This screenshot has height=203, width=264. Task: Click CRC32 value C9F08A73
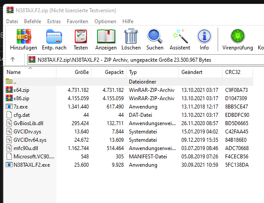point(236,90)
